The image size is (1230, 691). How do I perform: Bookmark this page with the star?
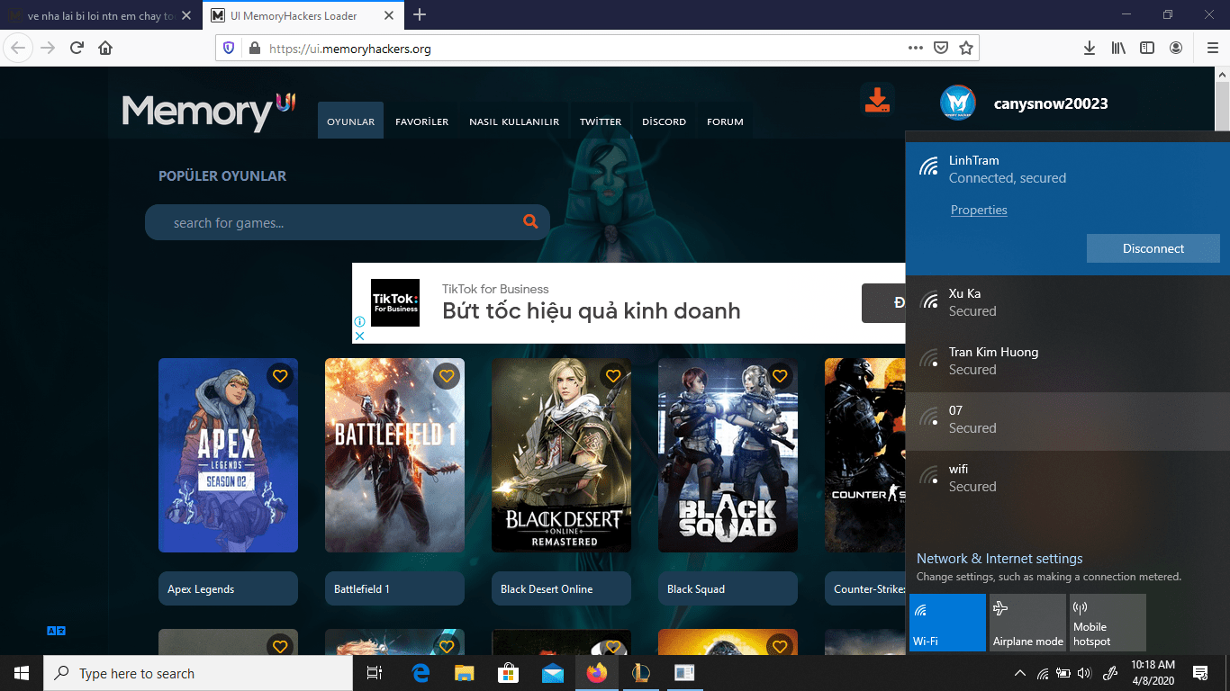966,48
